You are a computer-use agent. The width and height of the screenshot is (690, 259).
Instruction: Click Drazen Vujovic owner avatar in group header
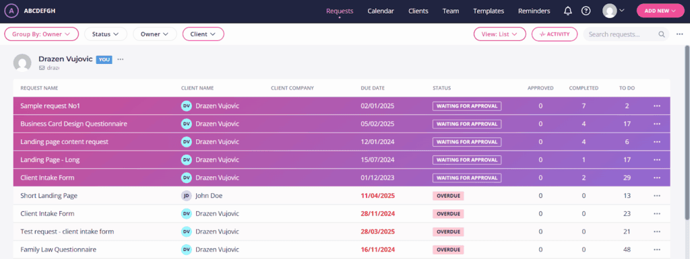(22, 63)
